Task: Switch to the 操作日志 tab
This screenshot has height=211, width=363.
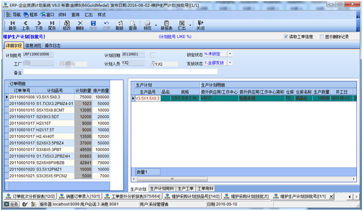Action: point(52,45)
